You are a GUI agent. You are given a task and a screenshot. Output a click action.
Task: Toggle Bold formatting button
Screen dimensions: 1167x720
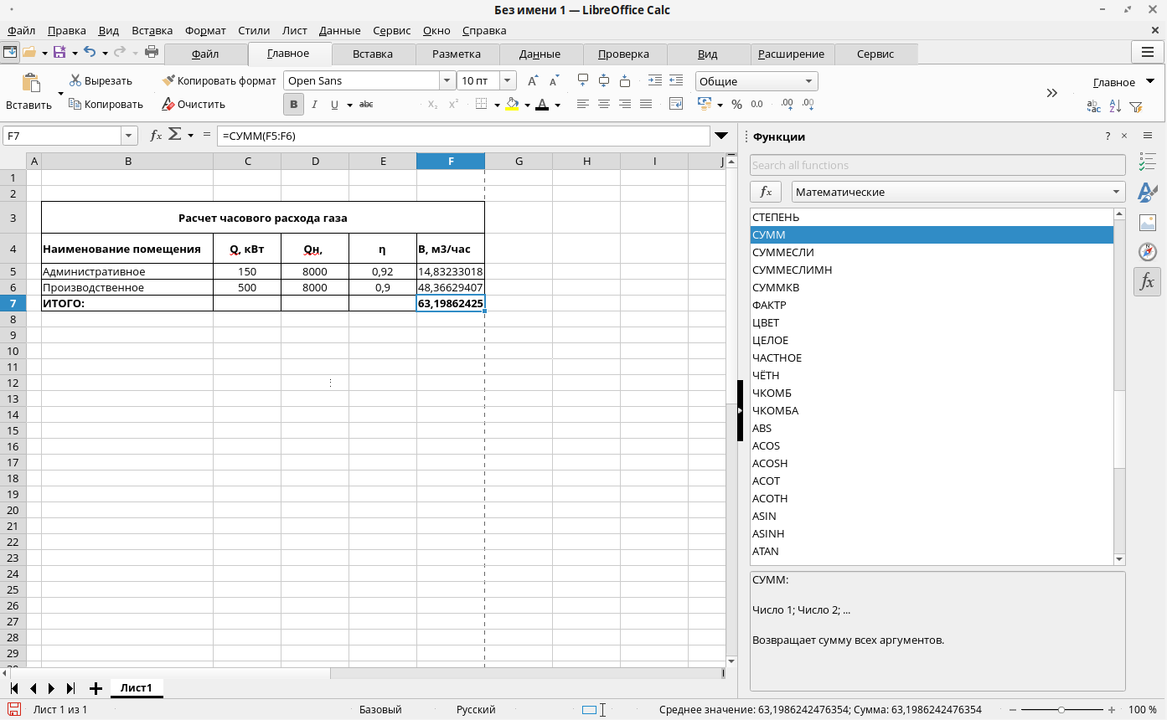click(293, 105)
